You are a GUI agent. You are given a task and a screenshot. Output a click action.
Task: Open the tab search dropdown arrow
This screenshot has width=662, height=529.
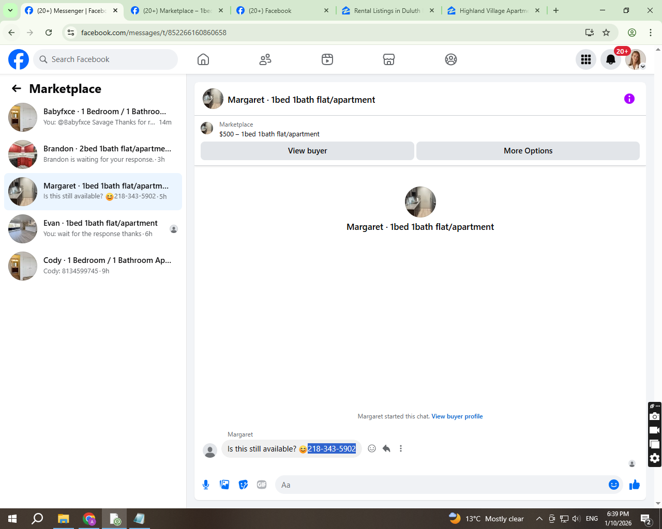coord(10,10)
